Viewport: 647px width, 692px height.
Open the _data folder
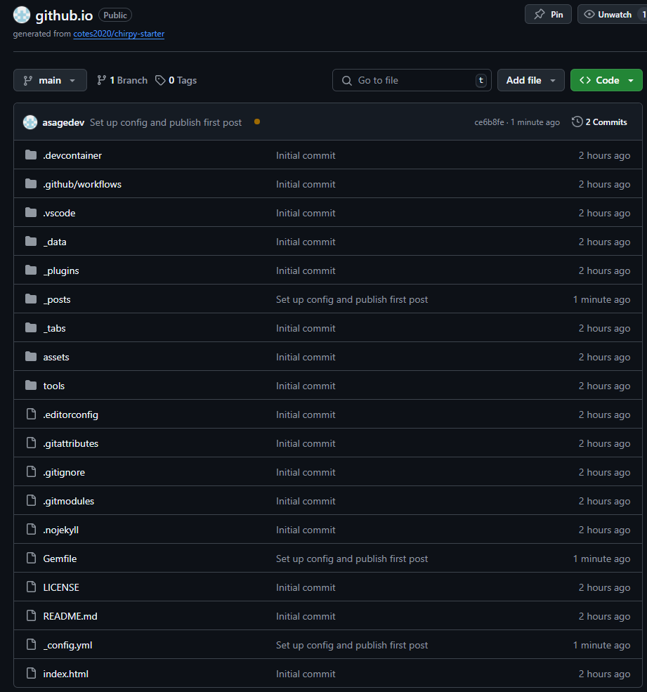(x=55, y=242)
